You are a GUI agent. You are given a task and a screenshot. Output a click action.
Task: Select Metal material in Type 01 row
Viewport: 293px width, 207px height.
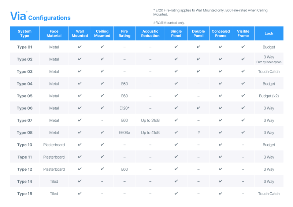(x=54, y=47)
